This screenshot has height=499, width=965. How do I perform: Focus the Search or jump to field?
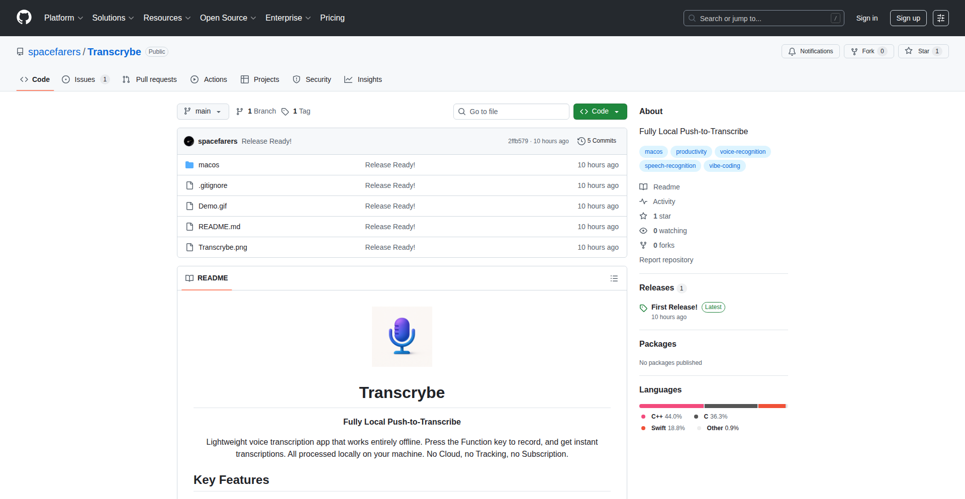click(763, 18)
